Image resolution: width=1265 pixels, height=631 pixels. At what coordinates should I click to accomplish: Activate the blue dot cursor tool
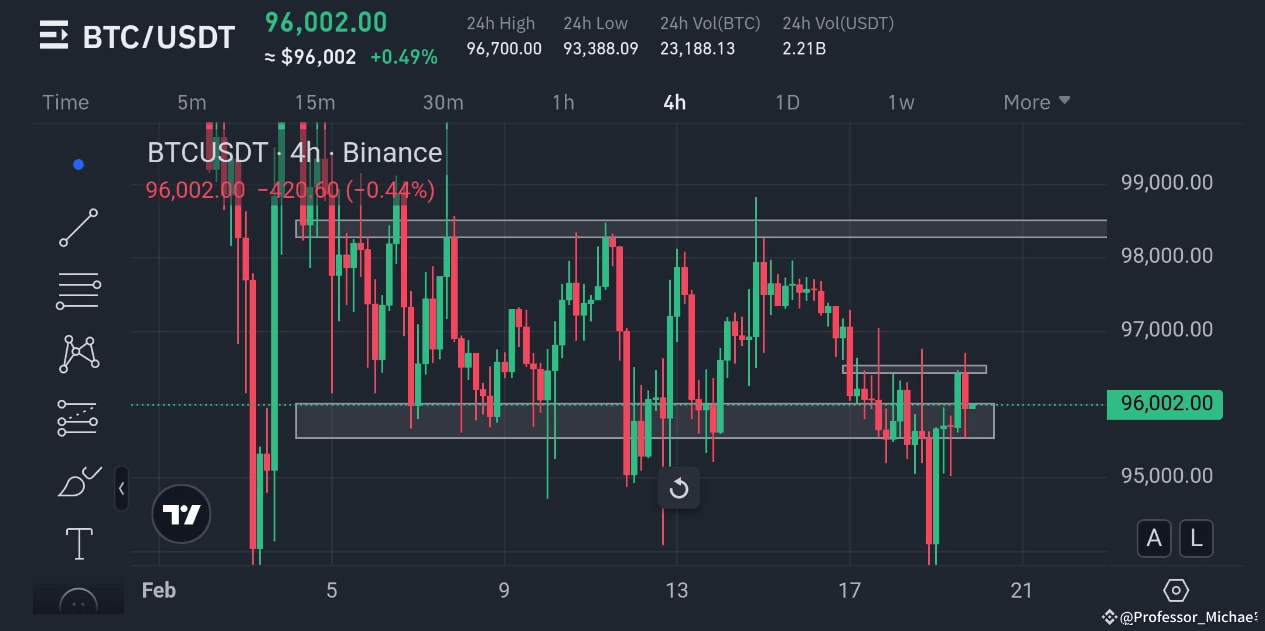(78, 164)
